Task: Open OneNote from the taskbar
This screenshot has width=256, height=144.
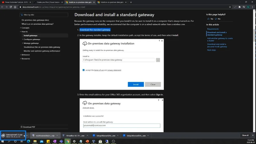Action: (54, 141)
